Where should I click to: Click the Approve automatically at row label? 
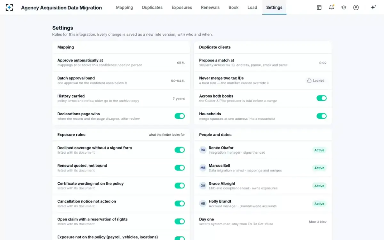tap(80, 60)
